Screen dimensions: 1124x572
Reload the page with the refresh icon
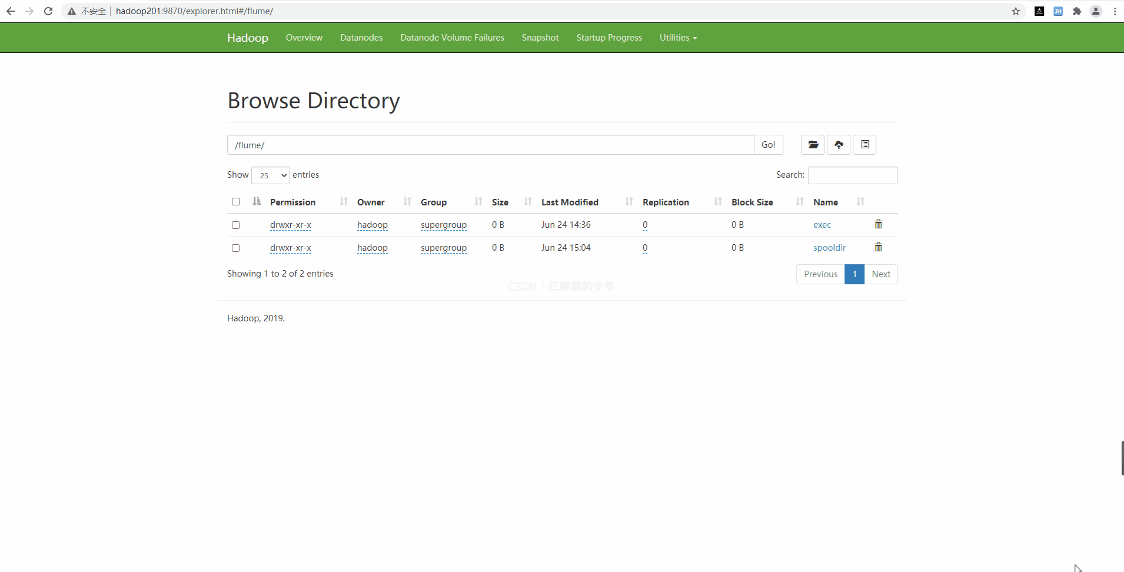48,11
